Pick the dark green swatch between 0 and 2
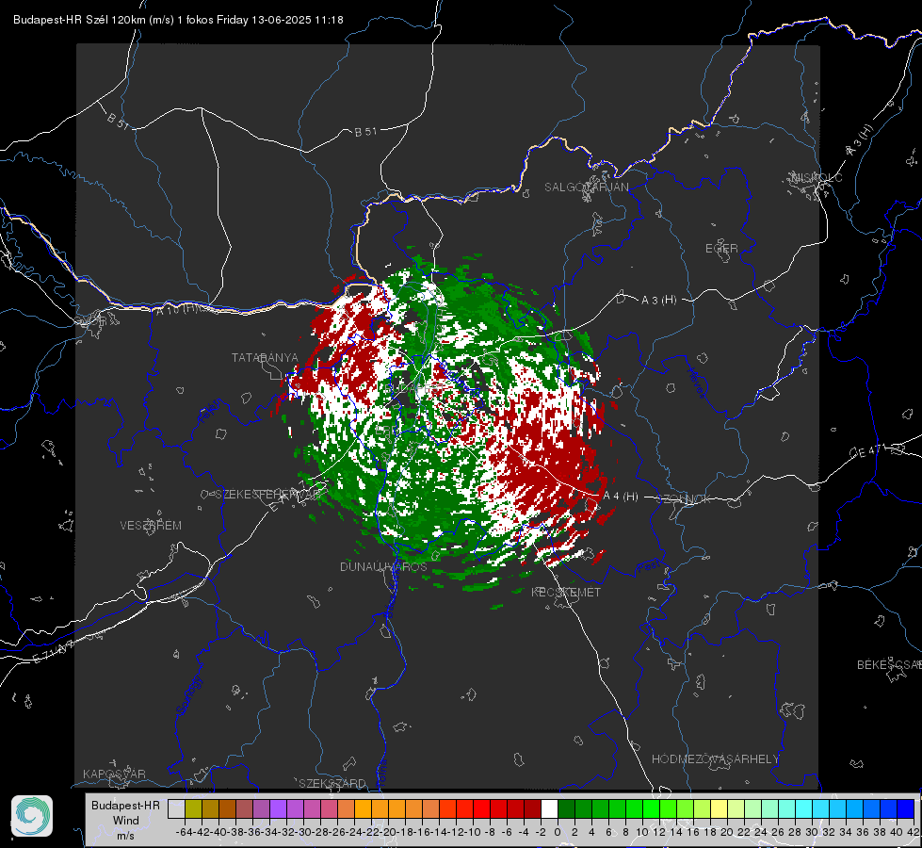 pos(566,809)
